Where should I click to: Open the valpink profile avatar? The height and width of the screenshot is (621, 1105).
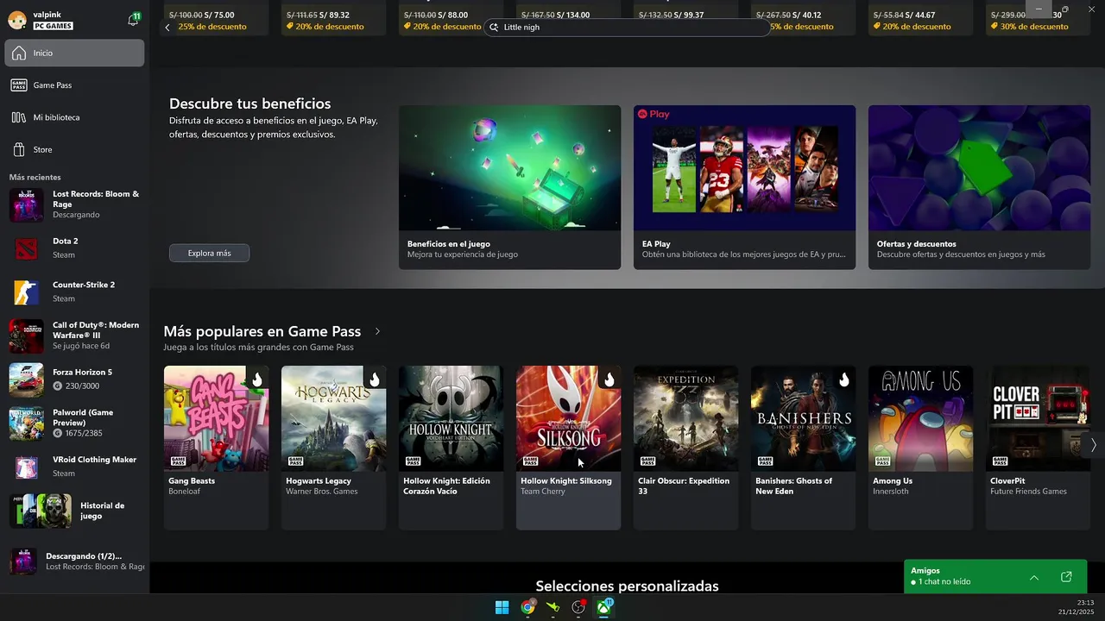(16, 20)
